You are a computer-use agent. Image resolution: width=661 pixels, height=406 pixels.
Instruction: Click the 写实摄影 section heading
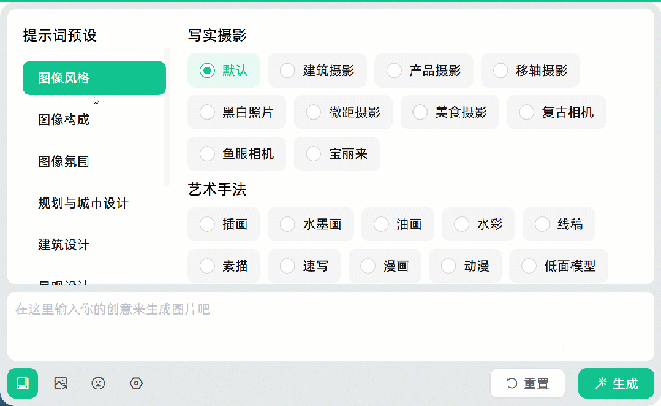coord(217,36)
